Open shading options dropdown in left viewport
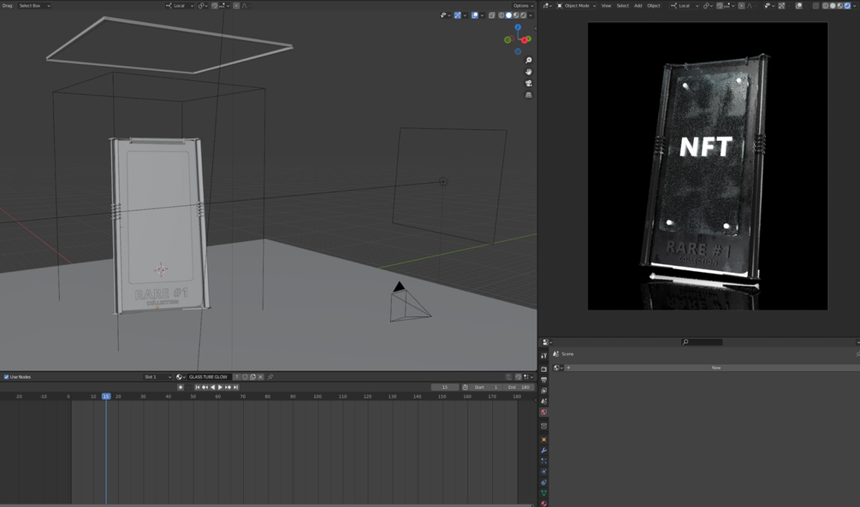The height and width of the screenshot is (507, 860). click(531, 15)
